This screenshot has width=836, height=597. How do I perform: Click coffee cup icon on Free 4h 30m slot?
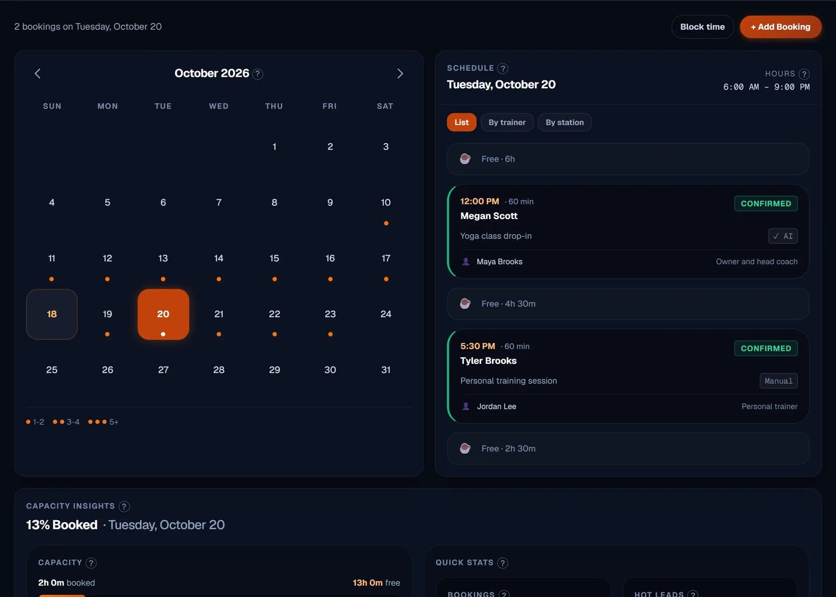tap(465, 304)
